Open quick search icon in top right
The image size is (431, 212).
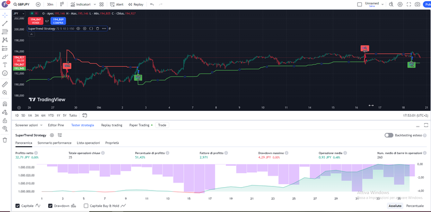tap(391, 5)
